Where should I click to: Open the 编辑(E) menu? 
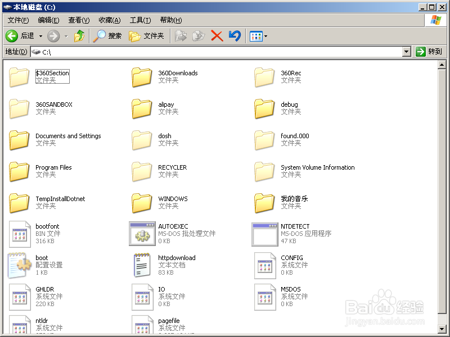click(x=48, y=20)
